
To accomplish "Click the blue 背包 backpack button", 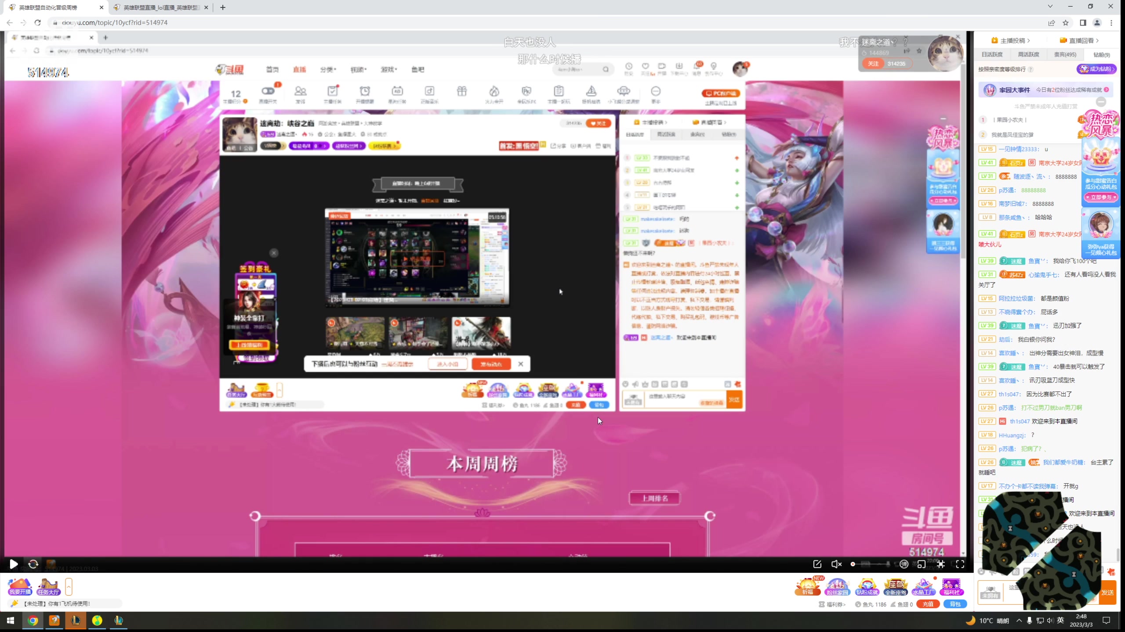I will [x=955, y=604].
